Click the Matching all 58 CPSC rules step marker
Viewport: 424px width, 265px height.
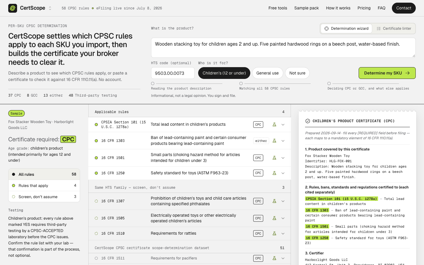tap(241, 84)
